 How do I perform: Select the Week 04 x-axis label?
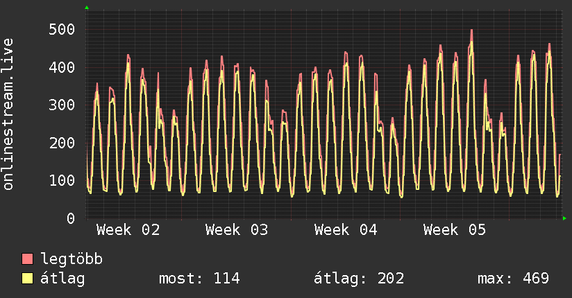346,230
